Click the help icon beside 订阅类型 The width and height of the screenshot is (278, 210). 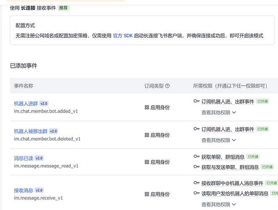(x=168, y=86)
